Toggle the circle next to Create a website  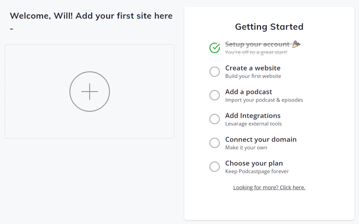click(x=215, y=71)
